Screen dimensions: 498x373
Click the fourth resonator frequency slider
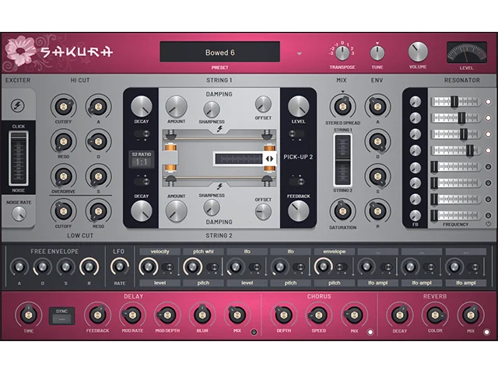455,150
